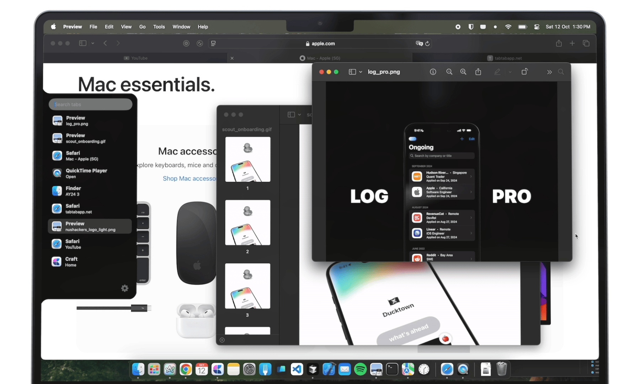Expand the sidebar view dropdown in log_pro.png window

(x=361, y=72)
